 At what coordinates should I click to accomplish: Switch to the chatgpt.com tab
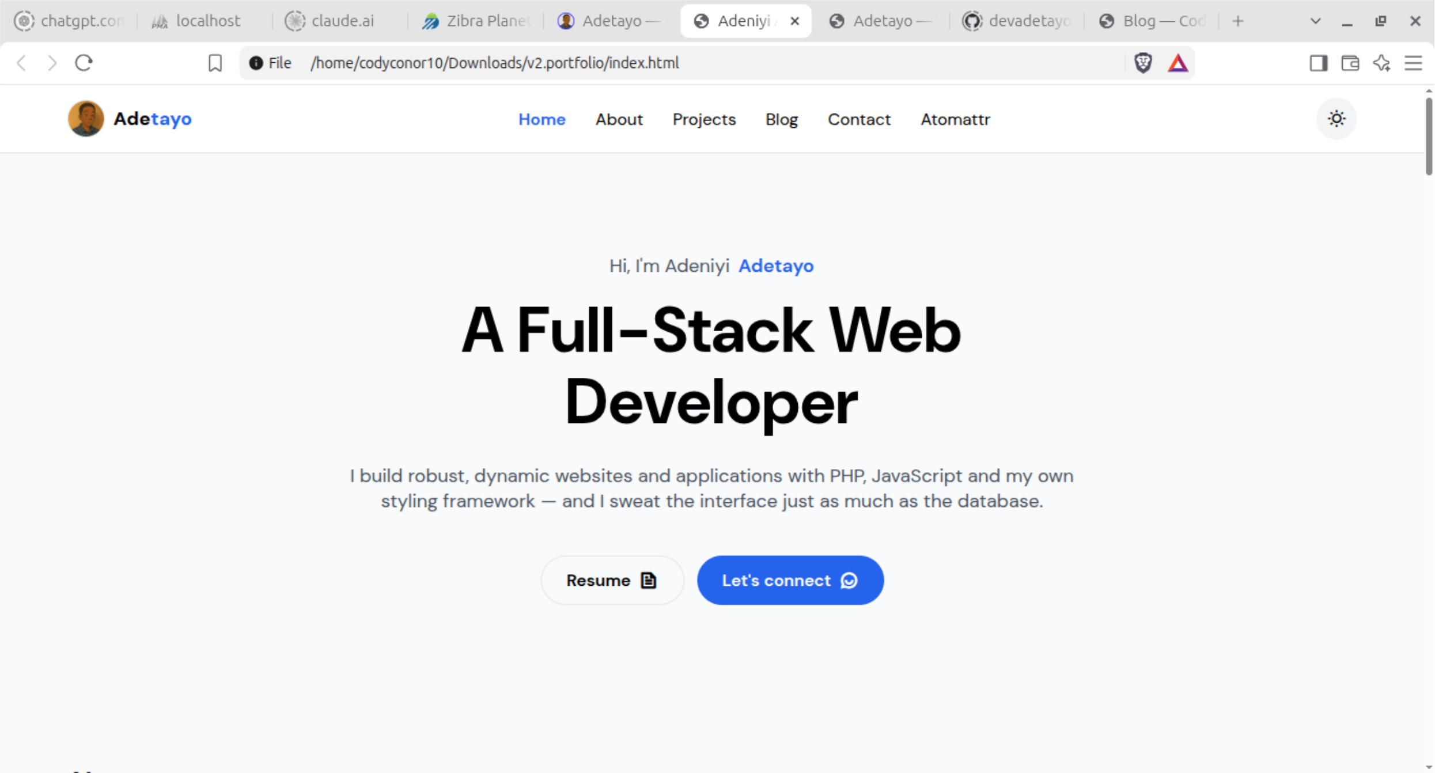pyautogui.click(x=68, y=21)
